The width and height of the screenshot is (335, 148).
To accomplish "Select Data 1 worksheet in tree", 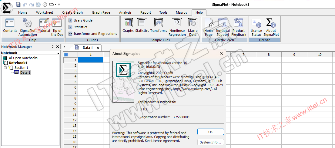I will [x=25, y=72].
